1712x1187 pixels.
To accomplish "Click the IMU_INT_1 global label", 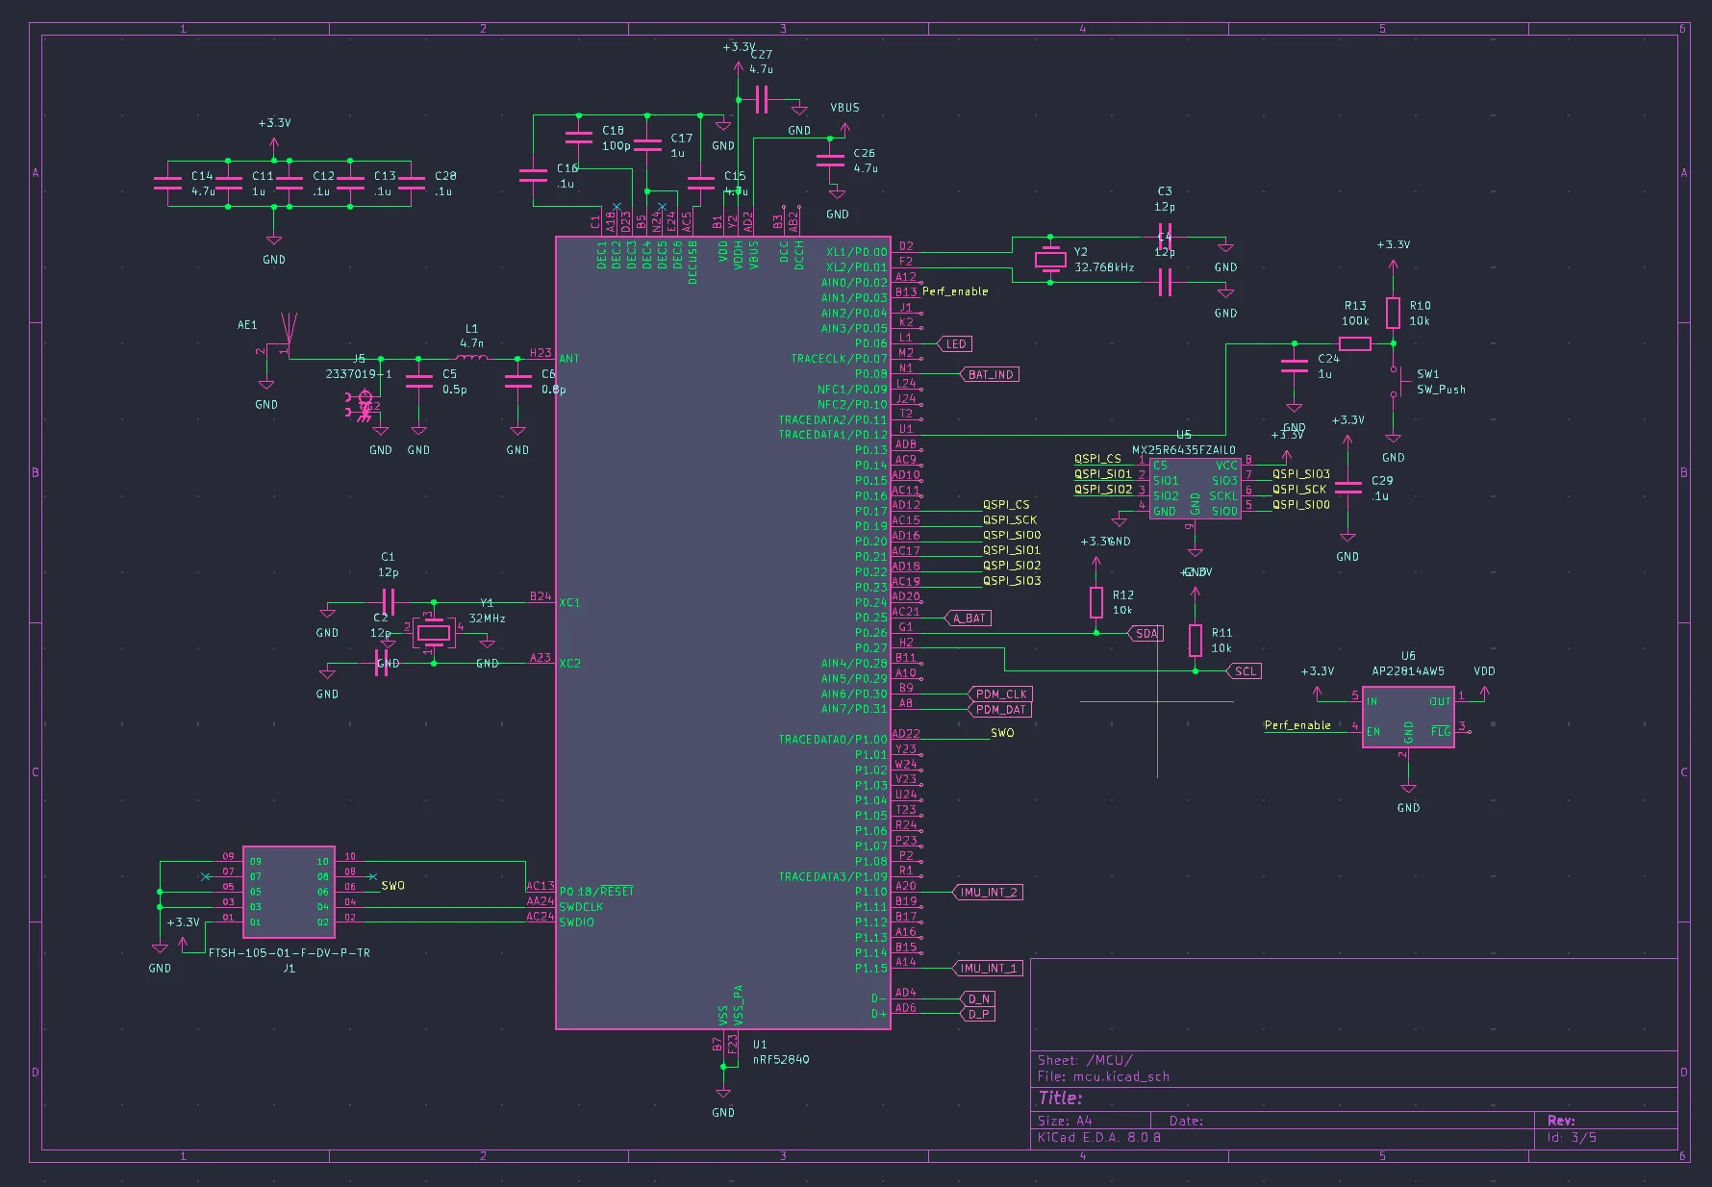I will (x=988, y=968).
